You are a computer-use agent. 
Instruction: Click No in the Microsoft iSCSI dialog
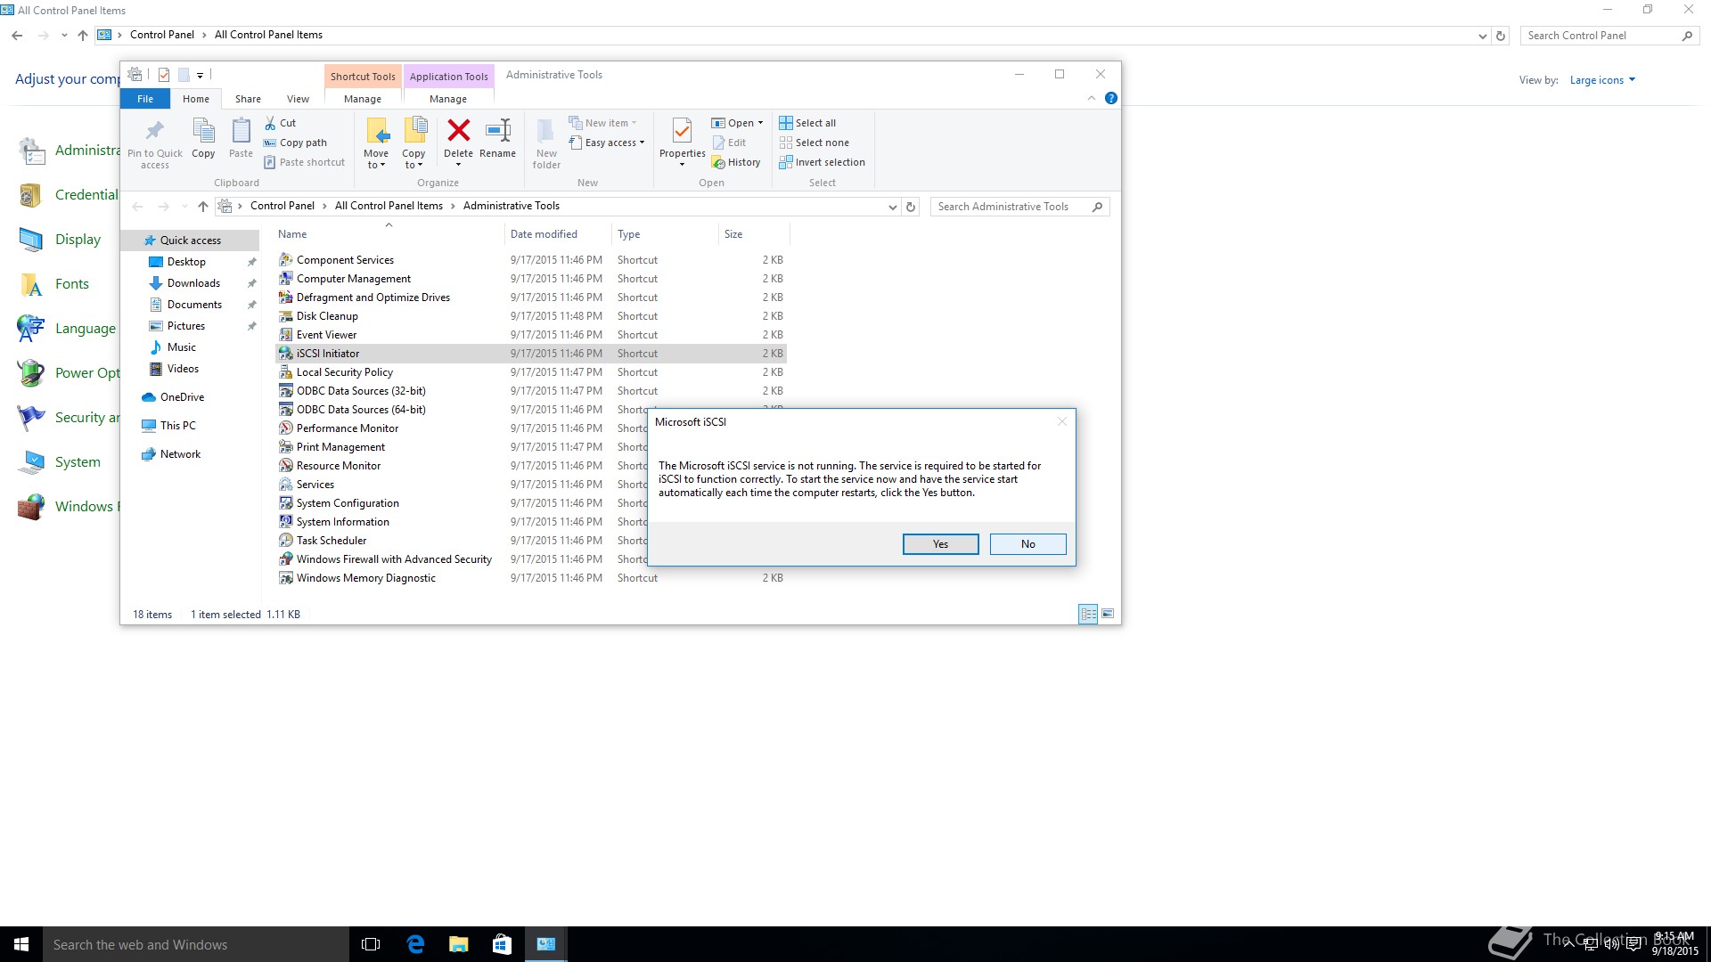pyautogui.click(x=1027, y=544)
